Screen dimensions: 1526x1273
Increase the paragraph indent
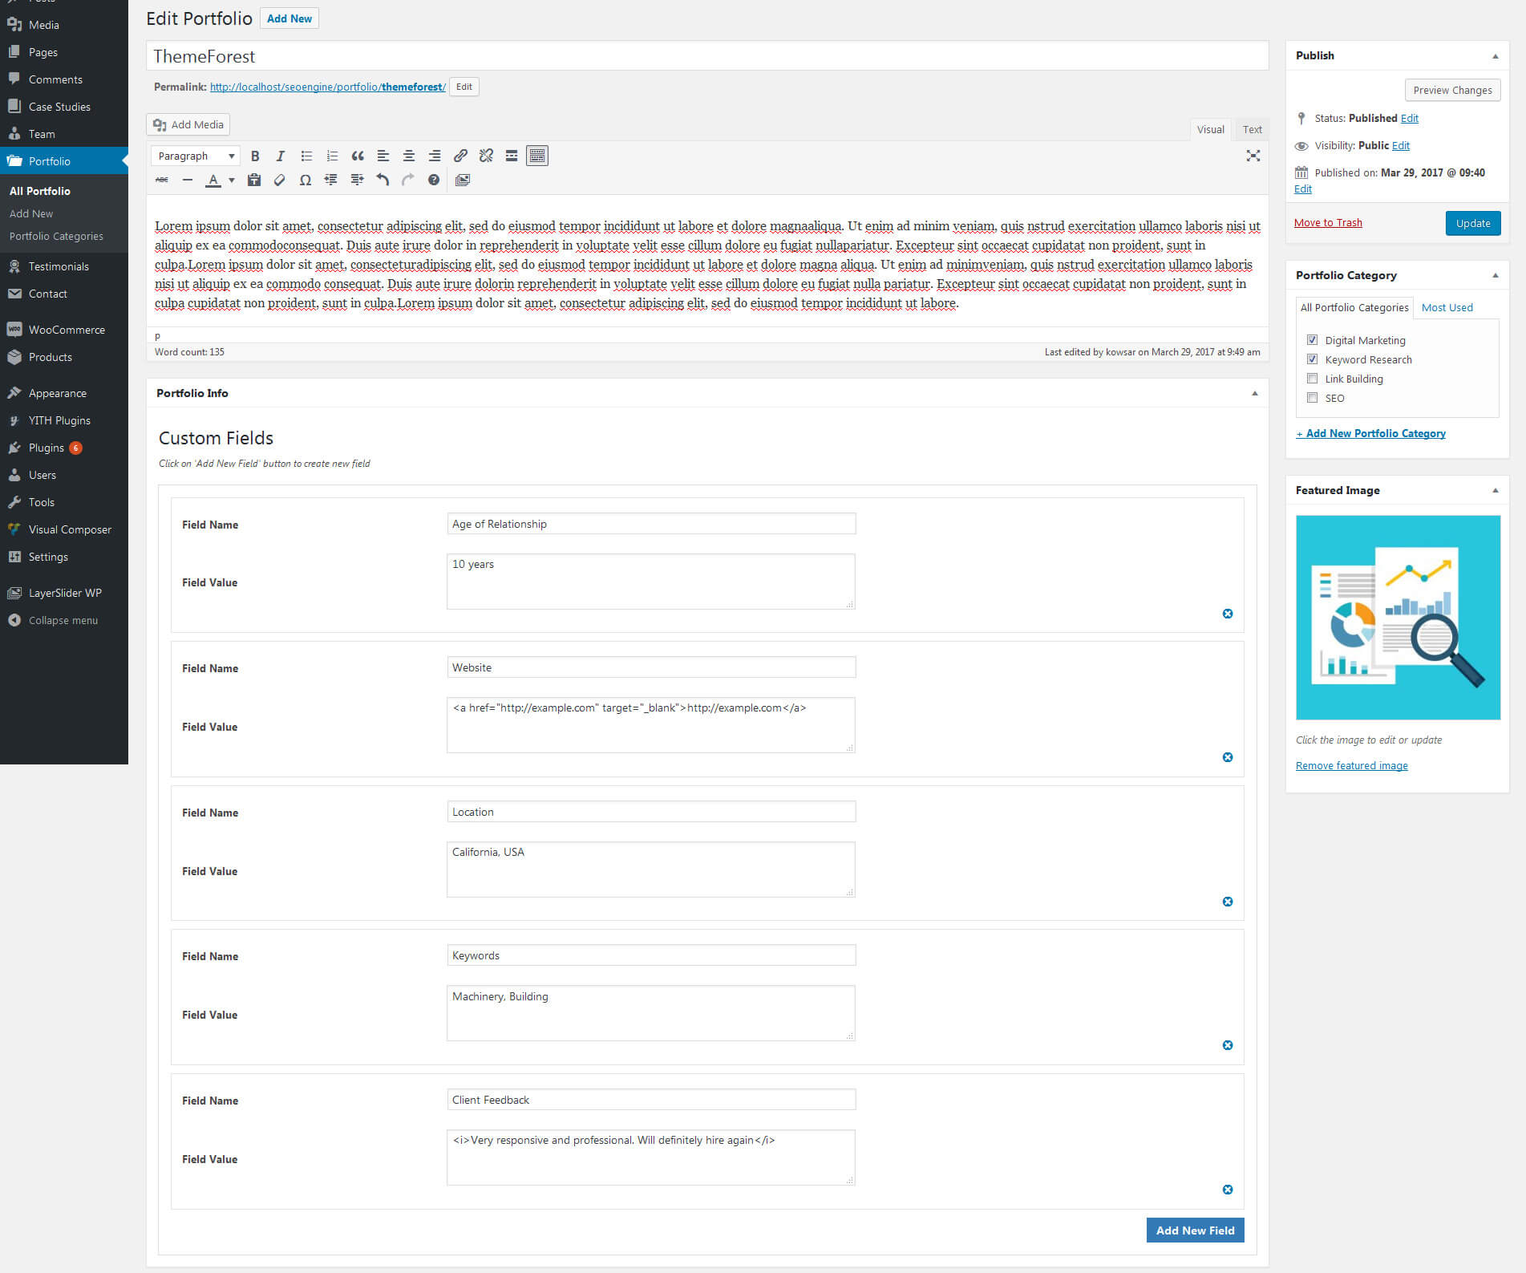[x=357, y=180]
